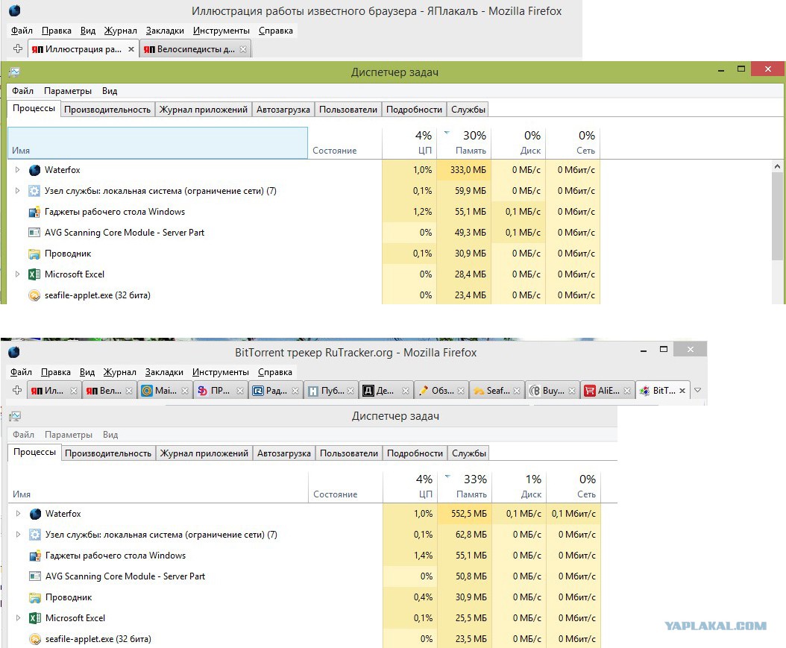Open Инструменты menu in the RuTracker window
This screenshot has width=786, height=648.
click(221, 372)
